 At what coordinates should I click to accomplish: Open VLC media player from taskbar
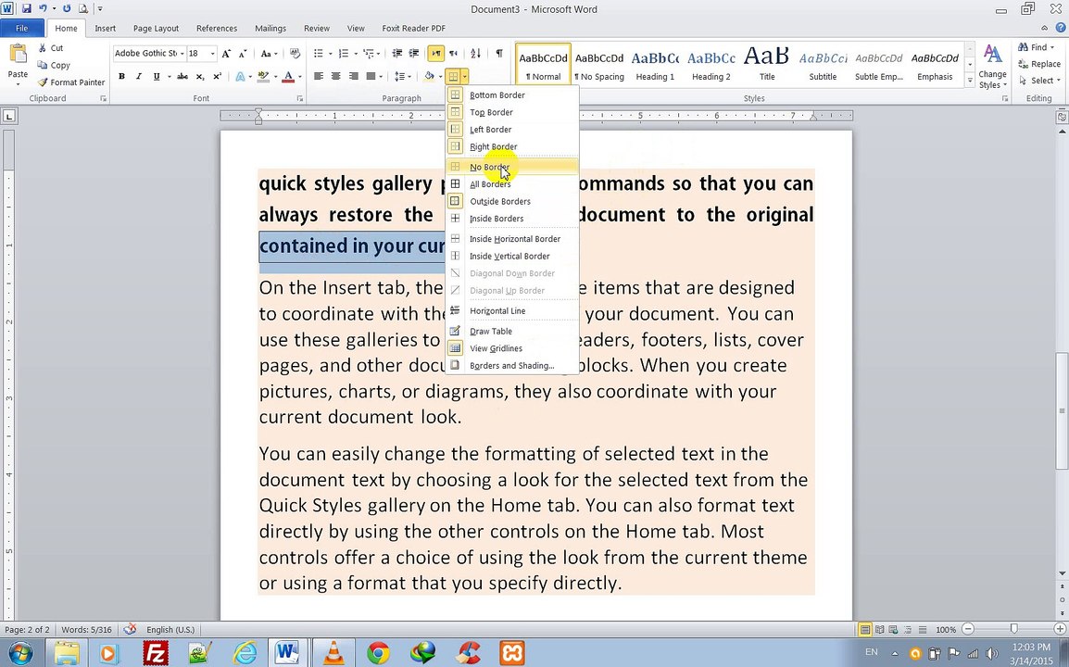pos(333,653)
